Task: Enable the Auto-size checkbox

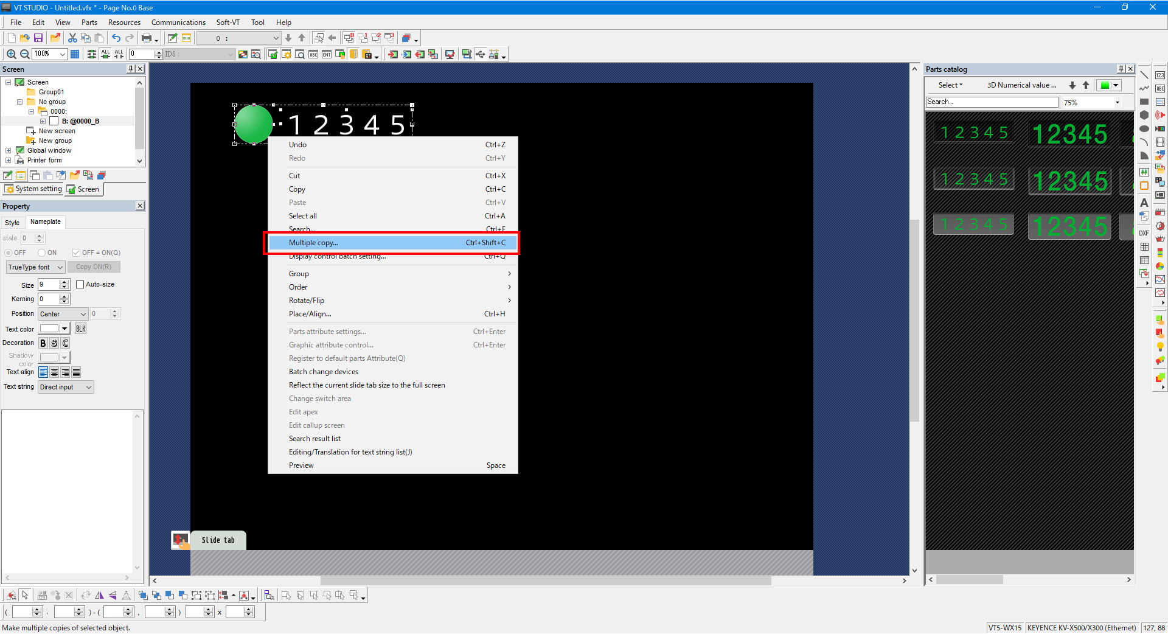Action: coord(80,284)
